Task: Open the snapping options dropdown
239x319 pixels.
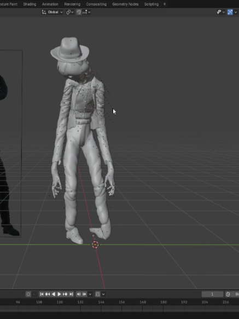Action: point(86,12)
